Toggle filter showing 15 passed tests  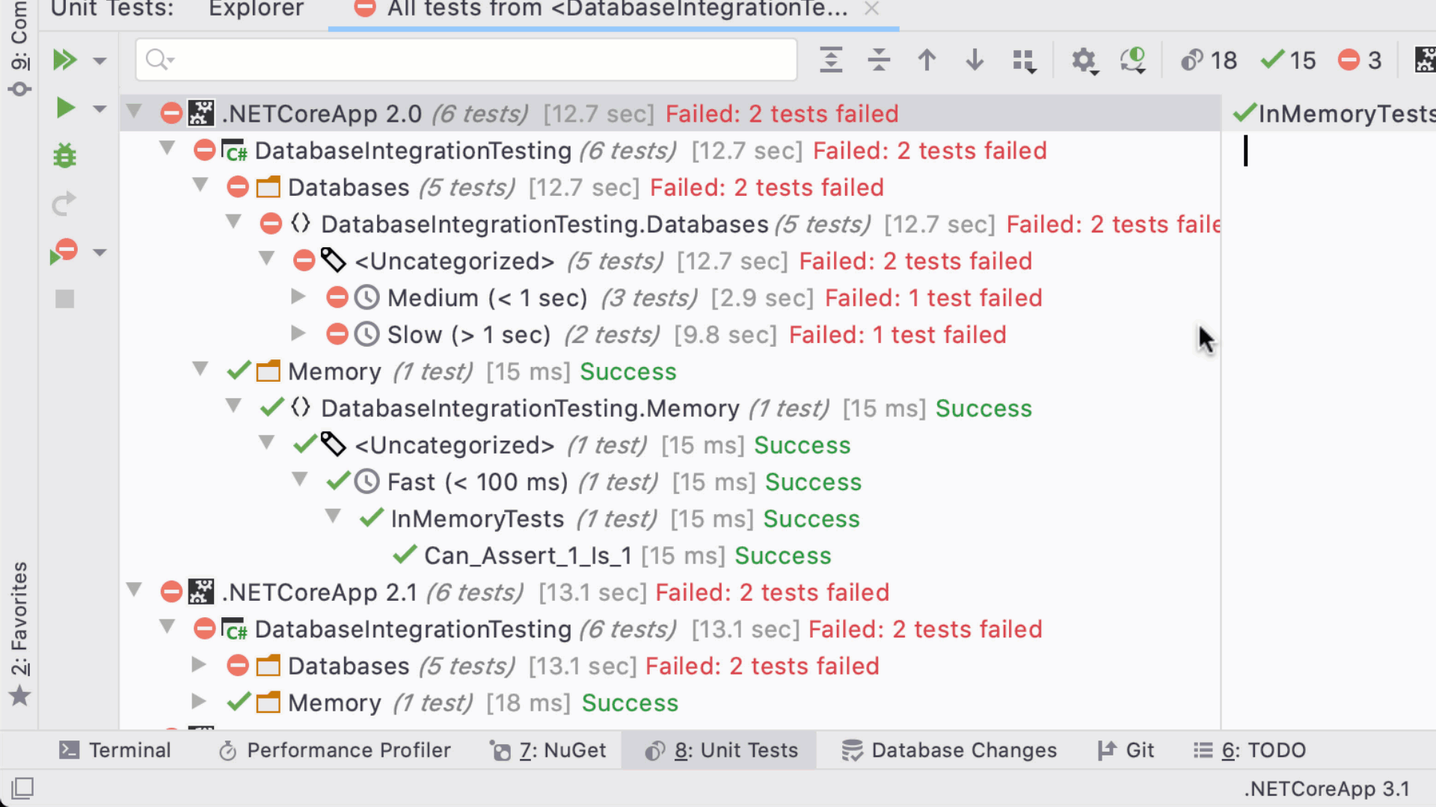pos(1288,60)
